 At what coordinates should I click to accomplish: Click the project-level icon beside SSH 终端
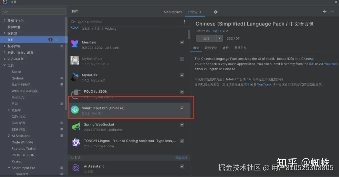62,129
